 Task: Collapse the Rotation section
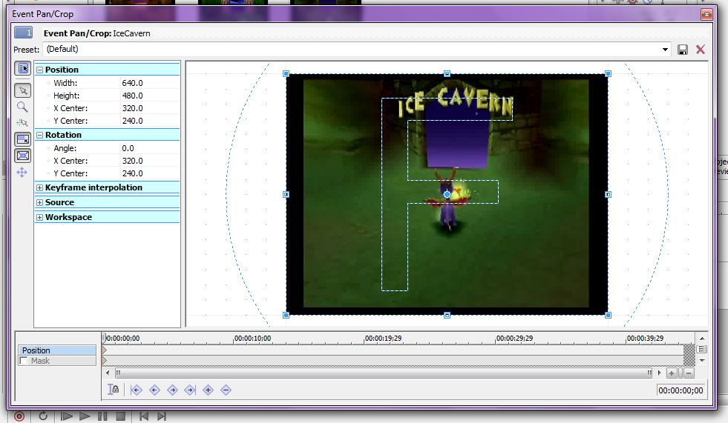pos(40,136)
